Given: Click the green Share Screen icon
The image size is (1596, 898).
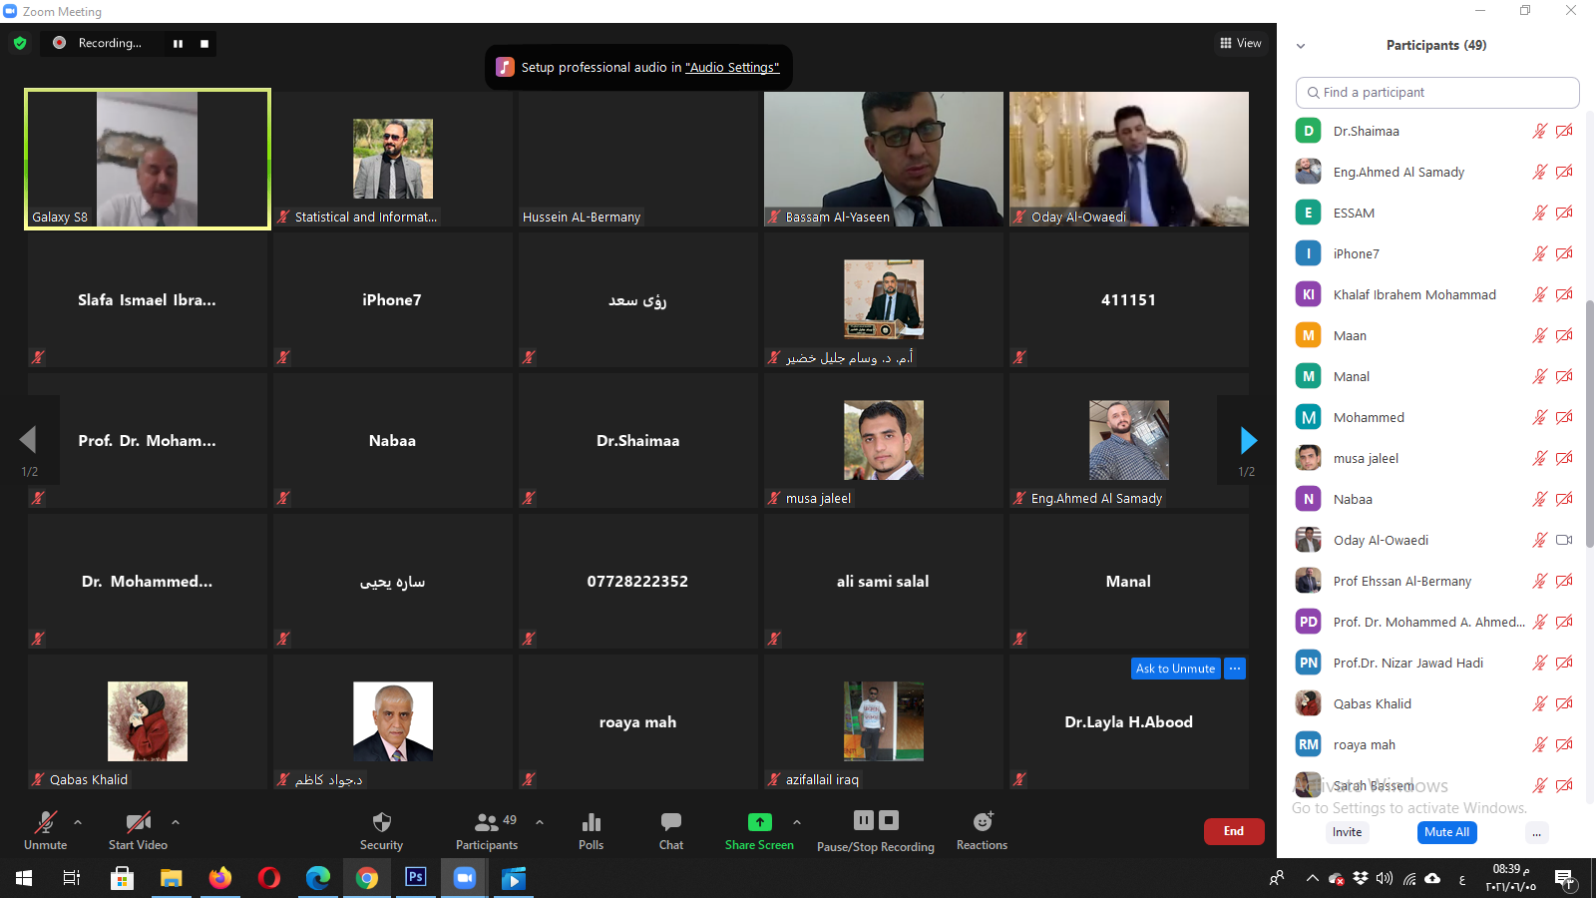Looking at the screenshot, I should [x=759, y=822].
